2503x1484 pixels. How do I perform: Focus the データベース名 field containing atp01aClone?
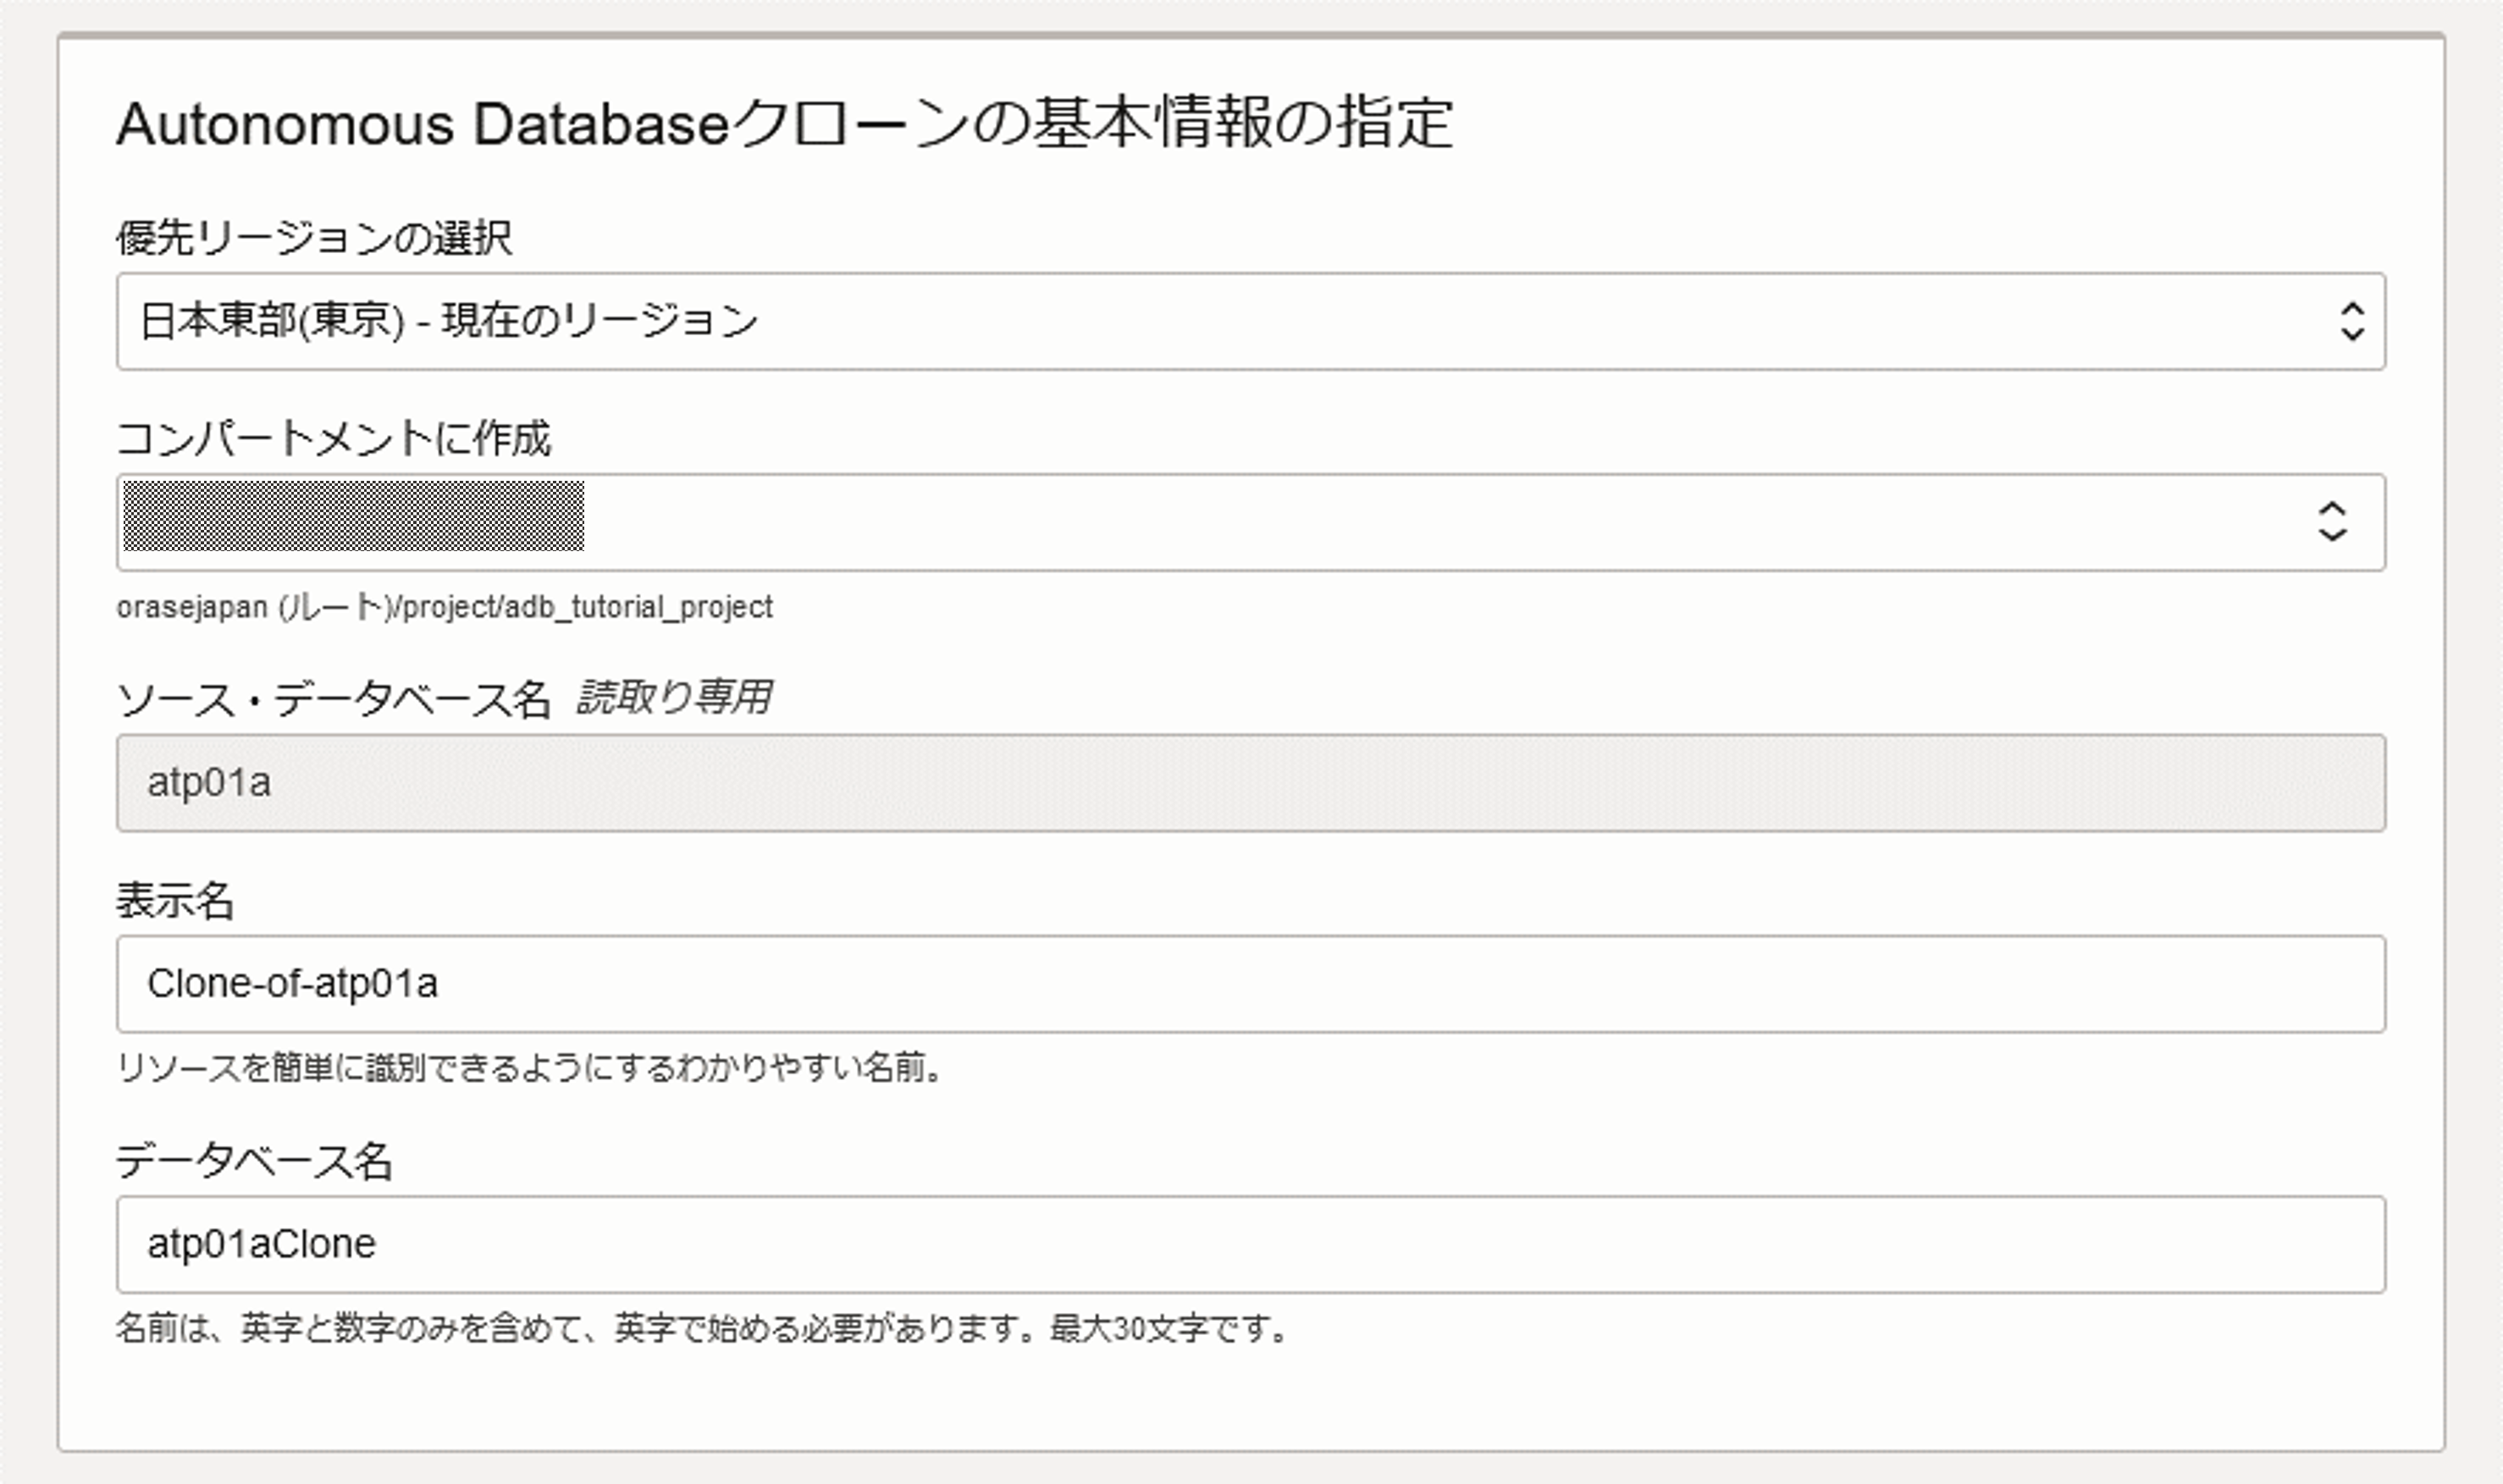tap(1250, 1244)
